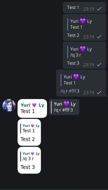Image resolution: width=108 pixels, height=190 pixels.
Task: Click the checkmark beside the /q r #fff 3 message
Action: coord(99,93)
